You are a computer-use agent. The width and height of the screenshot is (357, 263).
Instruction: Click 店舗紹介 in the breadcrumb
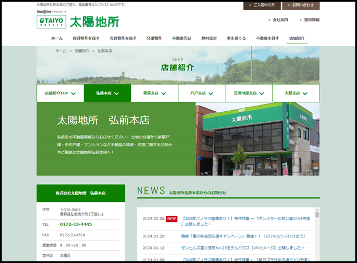coord(82,51)
